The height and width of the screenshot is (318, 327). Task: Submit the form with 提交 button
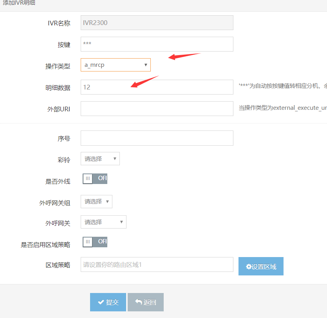tap(108, 302)
